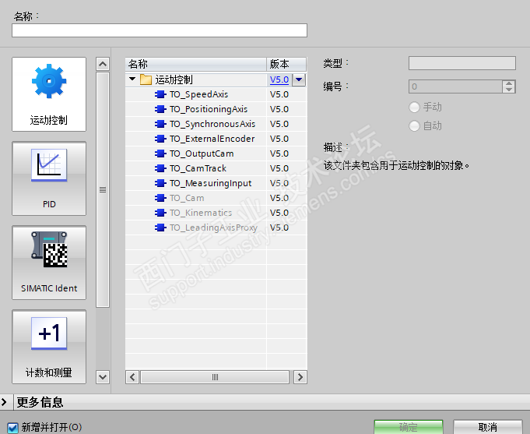Select TO_MeasuringInput in the list

pos(211,183)
